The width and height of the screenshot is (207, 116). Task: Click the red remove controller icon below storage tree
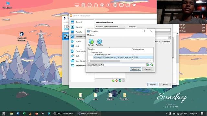pyautogui.click(x=116, y=80)
